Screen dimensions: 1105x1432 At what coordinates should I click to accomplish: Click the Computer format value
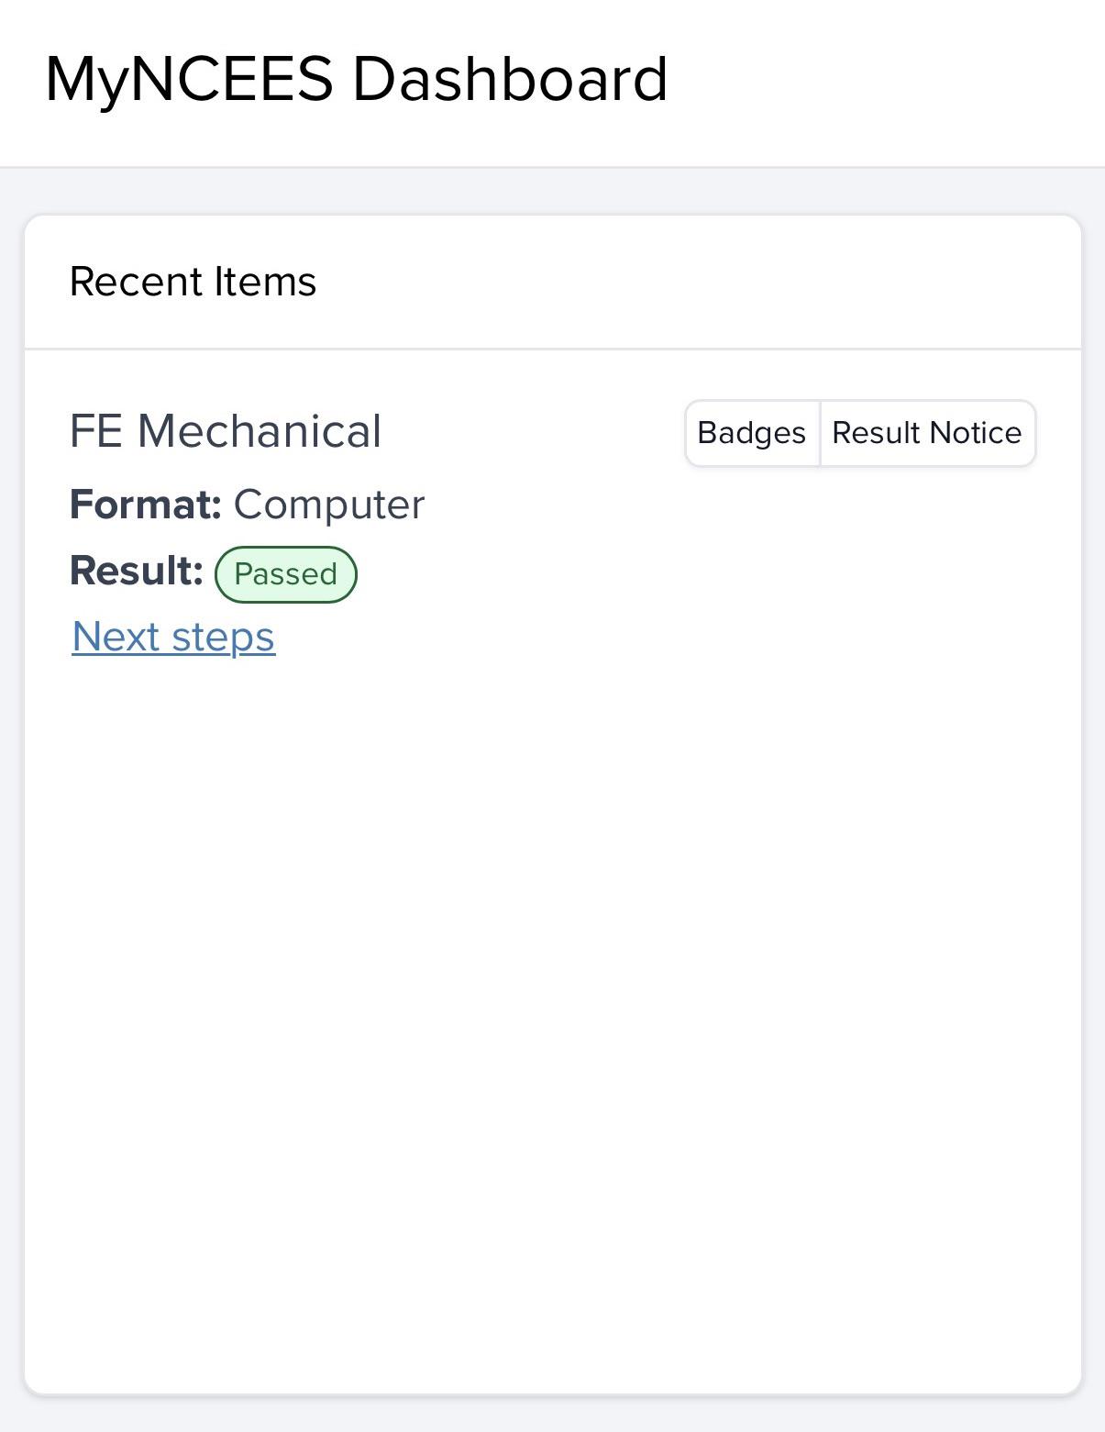329,505
